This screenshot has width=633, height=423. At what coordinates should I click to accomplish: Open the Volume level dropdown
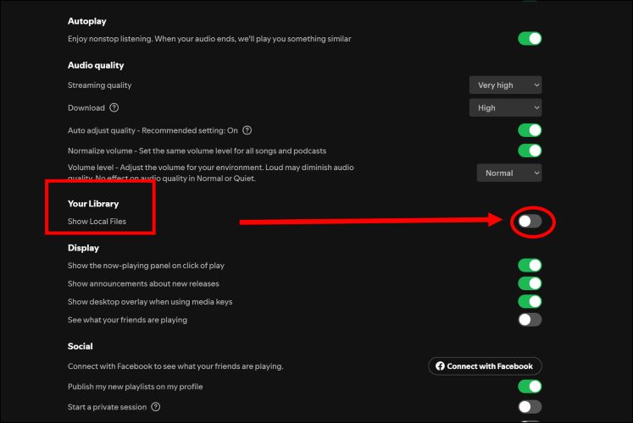tap(509, 173)
